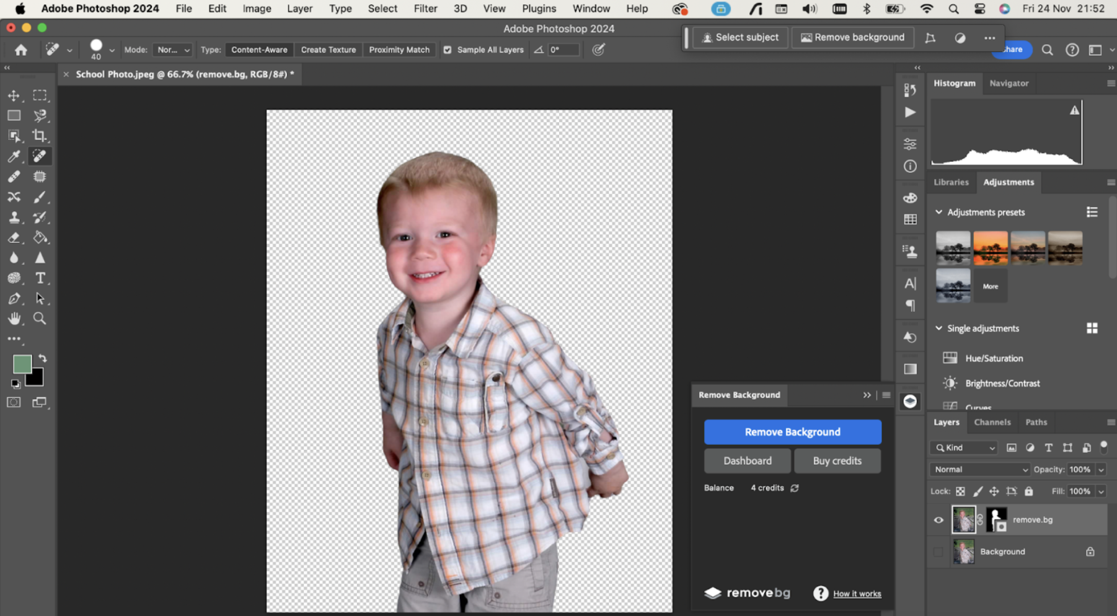The image size is (1117, 616).
Task: Select the Eraser tool
Action: tap(14, 238)
